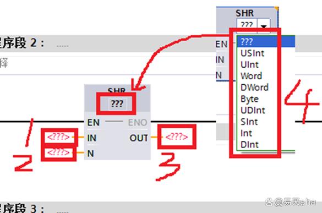Open the SHR data type dropdown arrow
The image size is (322, 213).
264,26
